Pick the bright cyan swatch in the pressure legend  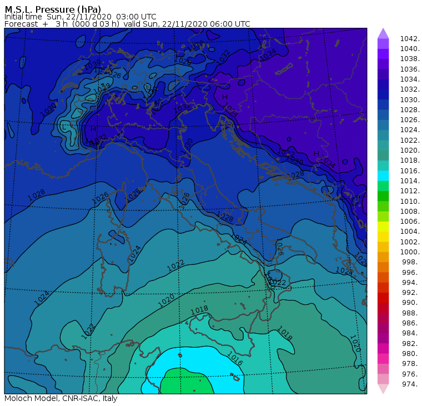383,176
